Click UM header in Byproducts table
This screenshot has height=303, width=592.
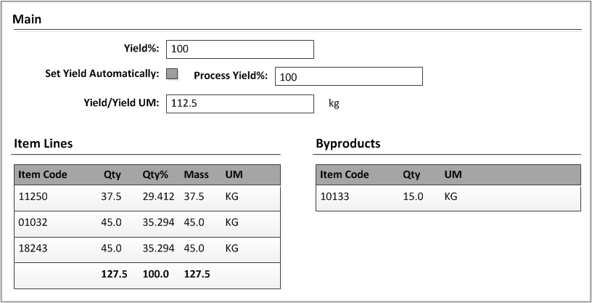pos(453,174)
